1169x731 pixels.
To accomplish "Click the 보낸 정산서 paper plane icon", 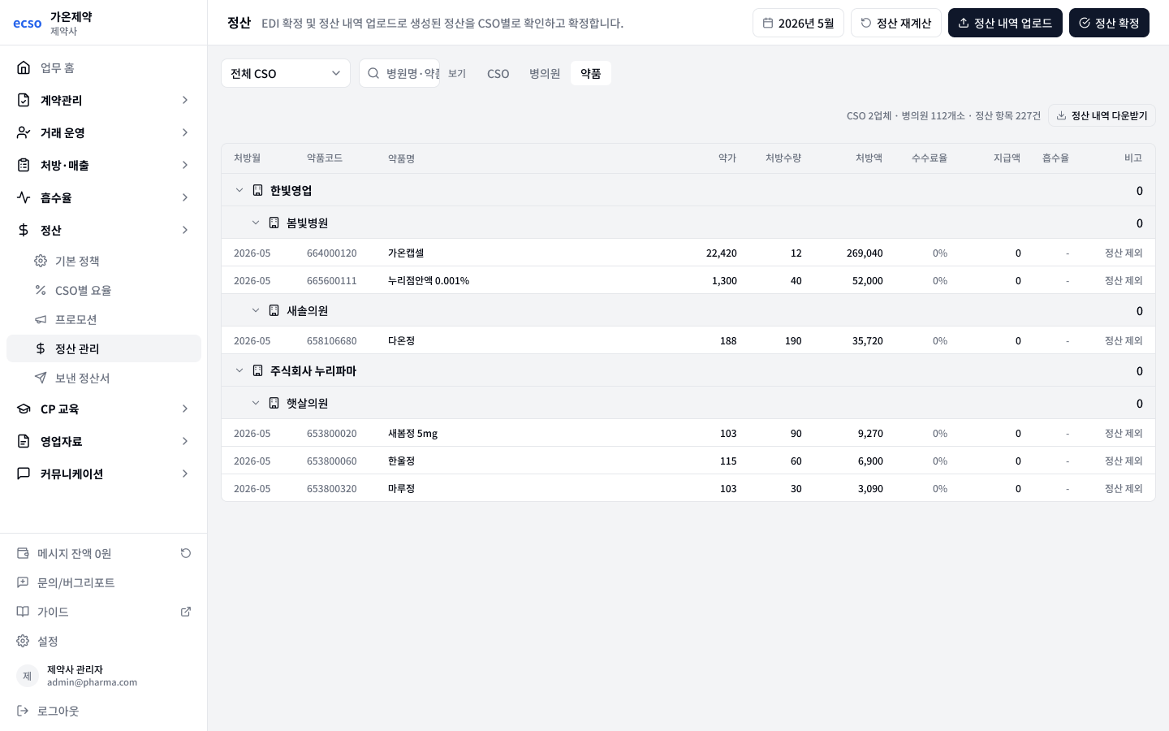I will (41, 378).
